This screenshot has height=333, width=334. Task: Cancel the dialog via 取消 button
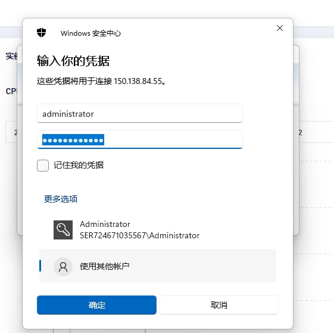click(218, 305)
